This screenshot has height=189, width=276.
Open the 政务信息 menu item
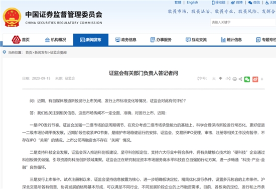[x=125, y=40]
